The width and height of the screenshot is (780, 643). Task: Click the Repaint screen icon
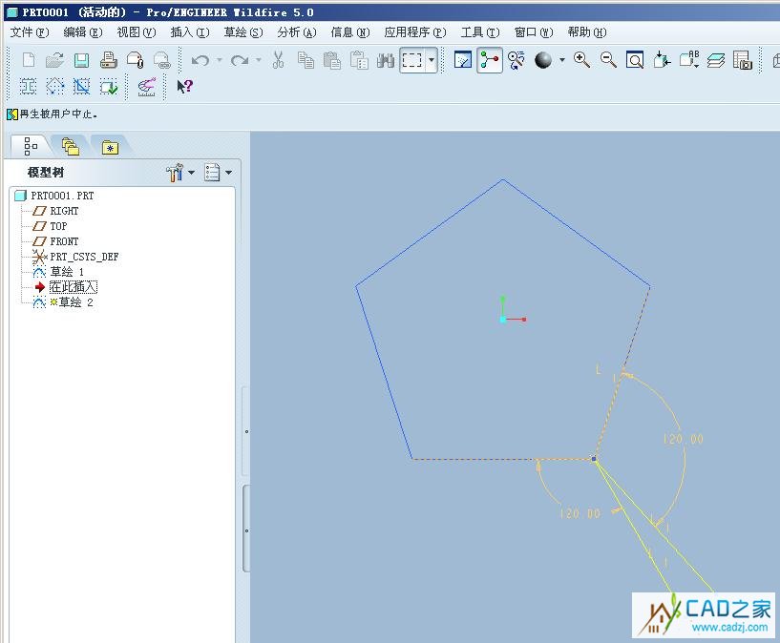[x=463, y=60]
